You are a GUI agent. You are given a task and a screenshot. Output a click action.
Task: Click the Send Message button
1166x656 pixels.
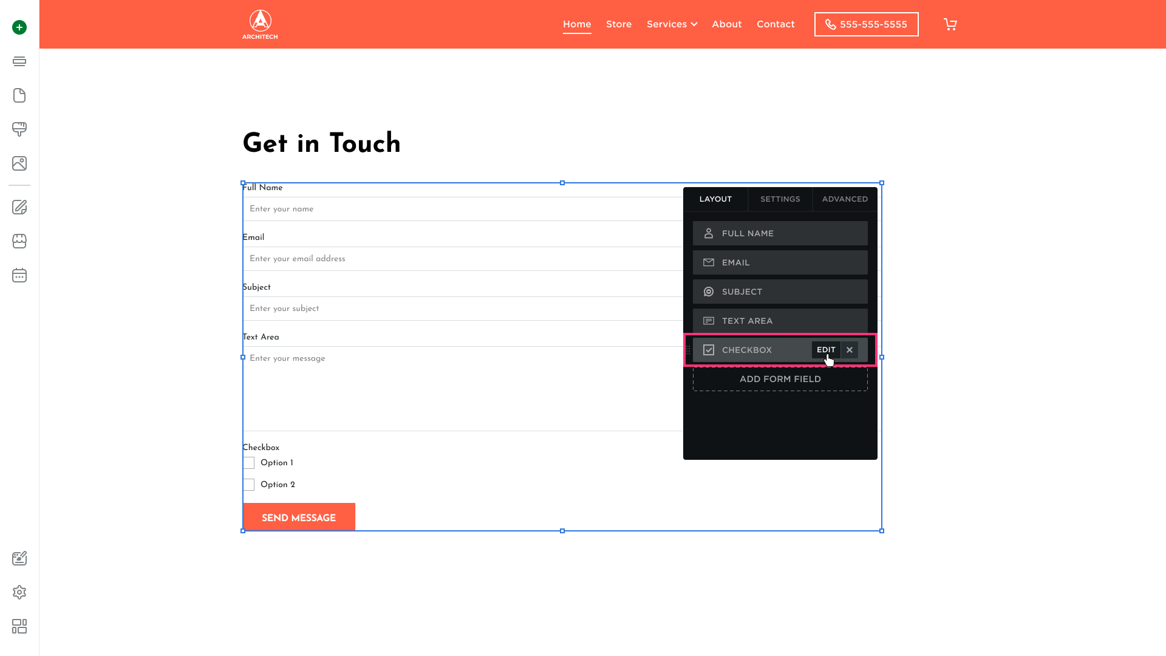299,518
